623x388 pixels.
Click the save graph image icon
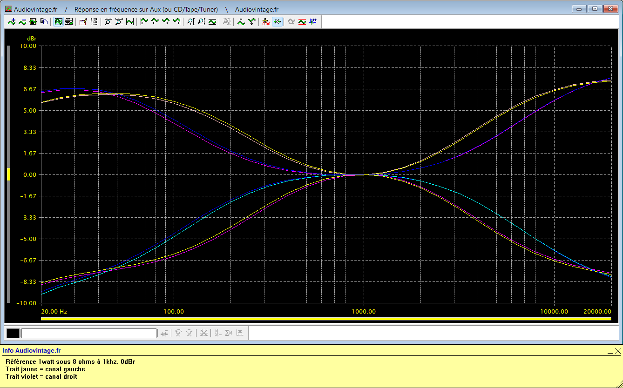[33, 21]
